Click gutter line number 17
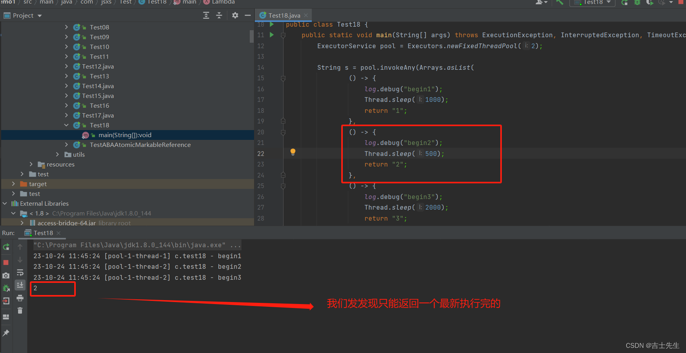The height and width of the screenshot is (353, 686). click(x=261, y=100)
